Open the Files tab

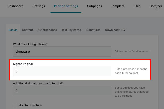(137, 6)
